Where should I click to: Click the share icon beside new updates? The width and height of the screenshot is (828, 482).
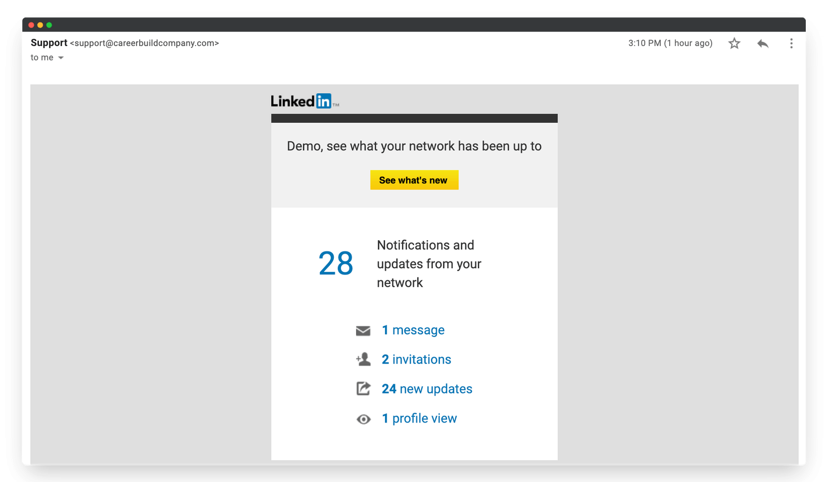point(364,388)
